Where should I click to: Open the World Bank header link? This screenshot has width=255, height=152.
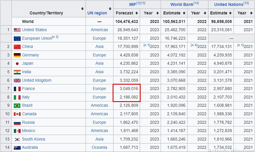click(182, 4)
